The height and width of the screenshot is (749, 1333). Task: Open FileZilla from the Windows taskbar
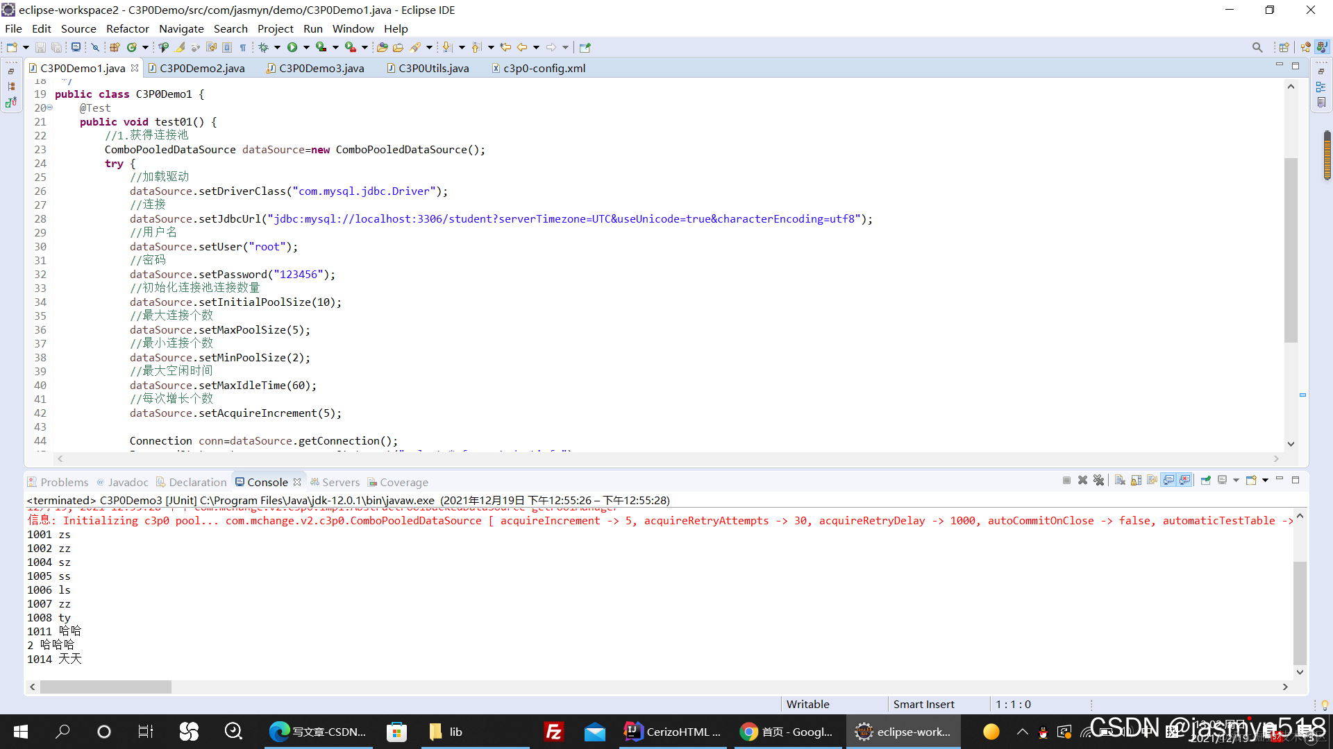click(x=553, y=732)
